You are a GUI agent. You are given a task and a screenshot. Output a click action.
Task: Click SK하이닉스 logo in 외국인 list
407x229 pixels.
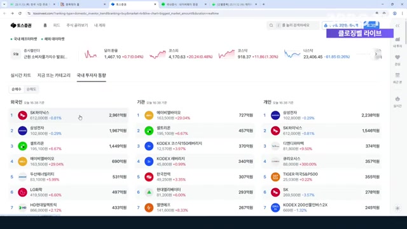pyautogui.click(x=23, y=115)
